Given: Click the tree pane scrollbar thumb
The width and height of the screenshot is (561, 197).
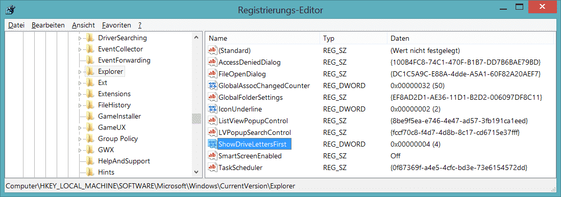Looking at the screenshot, I should (196, 119).
